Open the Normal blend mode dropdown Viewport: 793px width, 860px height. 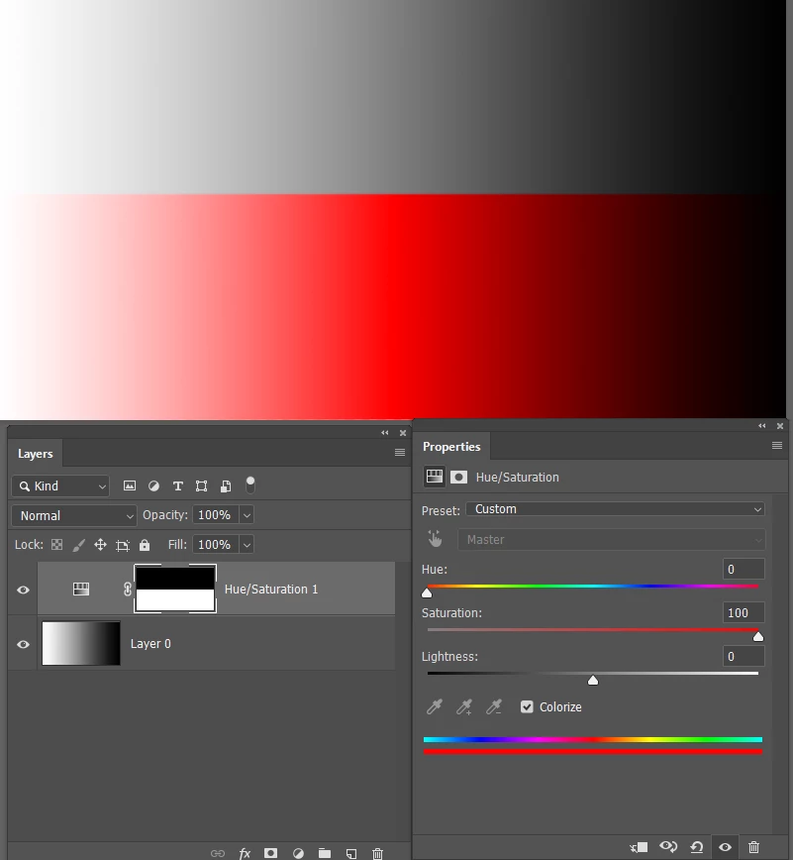(x=74, y=515)
